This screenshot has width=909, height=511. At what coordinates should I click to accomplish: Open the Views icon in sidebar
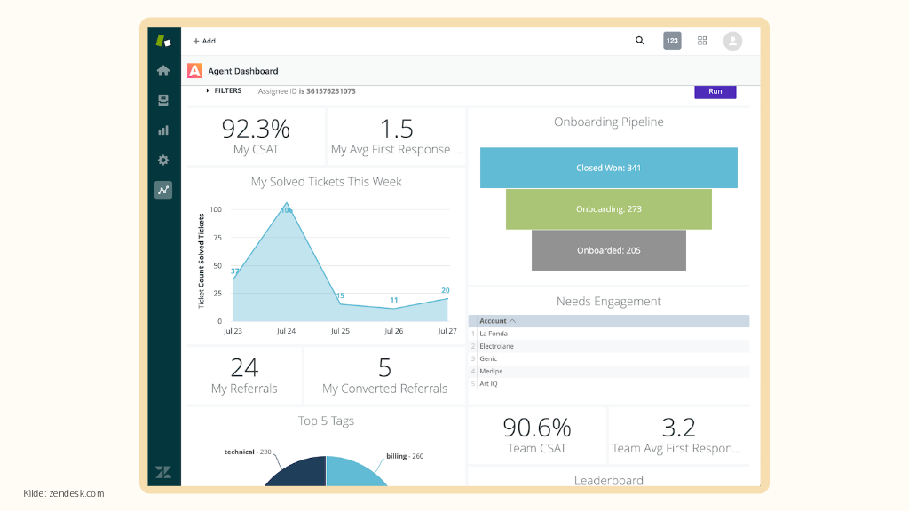163,100
